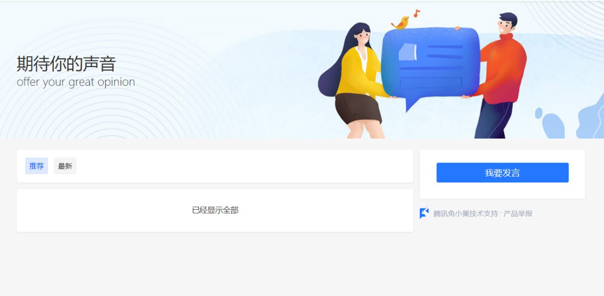Click the woman's dark skirt in the illustration

[x=358, y=108]
